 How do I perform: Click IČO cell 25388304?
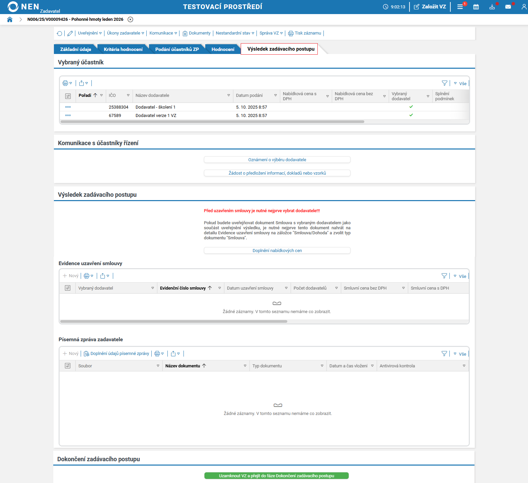click(x=119, y=107)
